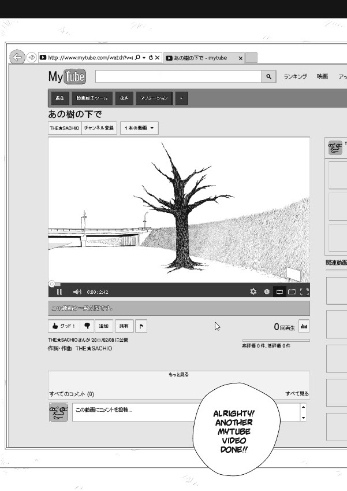The image size is (347, 491).
Task: Mute the video with the speaker icon
Action: point(77,292)
